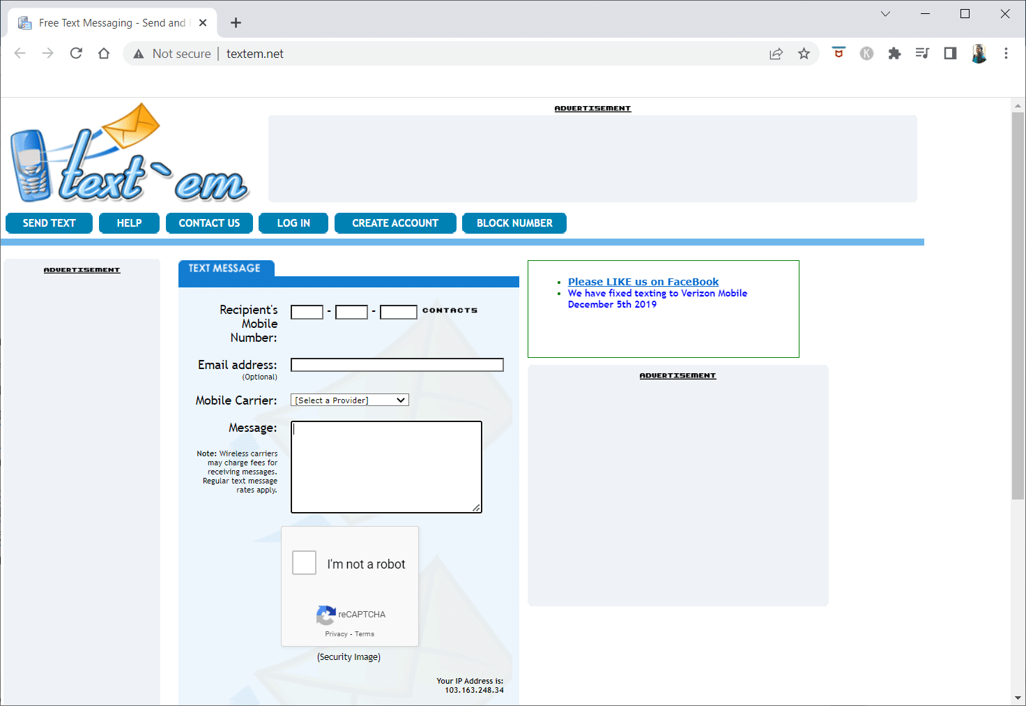Viewport: 1026px width, 706px height.
Task: Open the reCAPTCHA Privacy link
Action: click(x=336, y=634)
